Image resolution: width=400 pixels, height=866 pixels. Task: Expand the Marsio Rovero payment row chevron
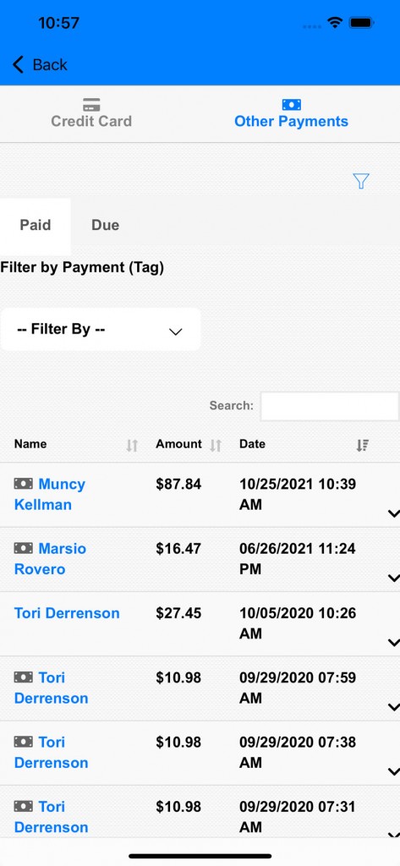[x=393, y=578]
